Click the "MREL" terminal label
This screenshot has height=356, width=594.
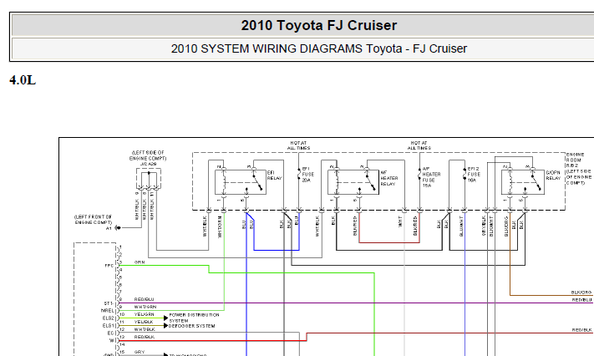tap(108, 311)
